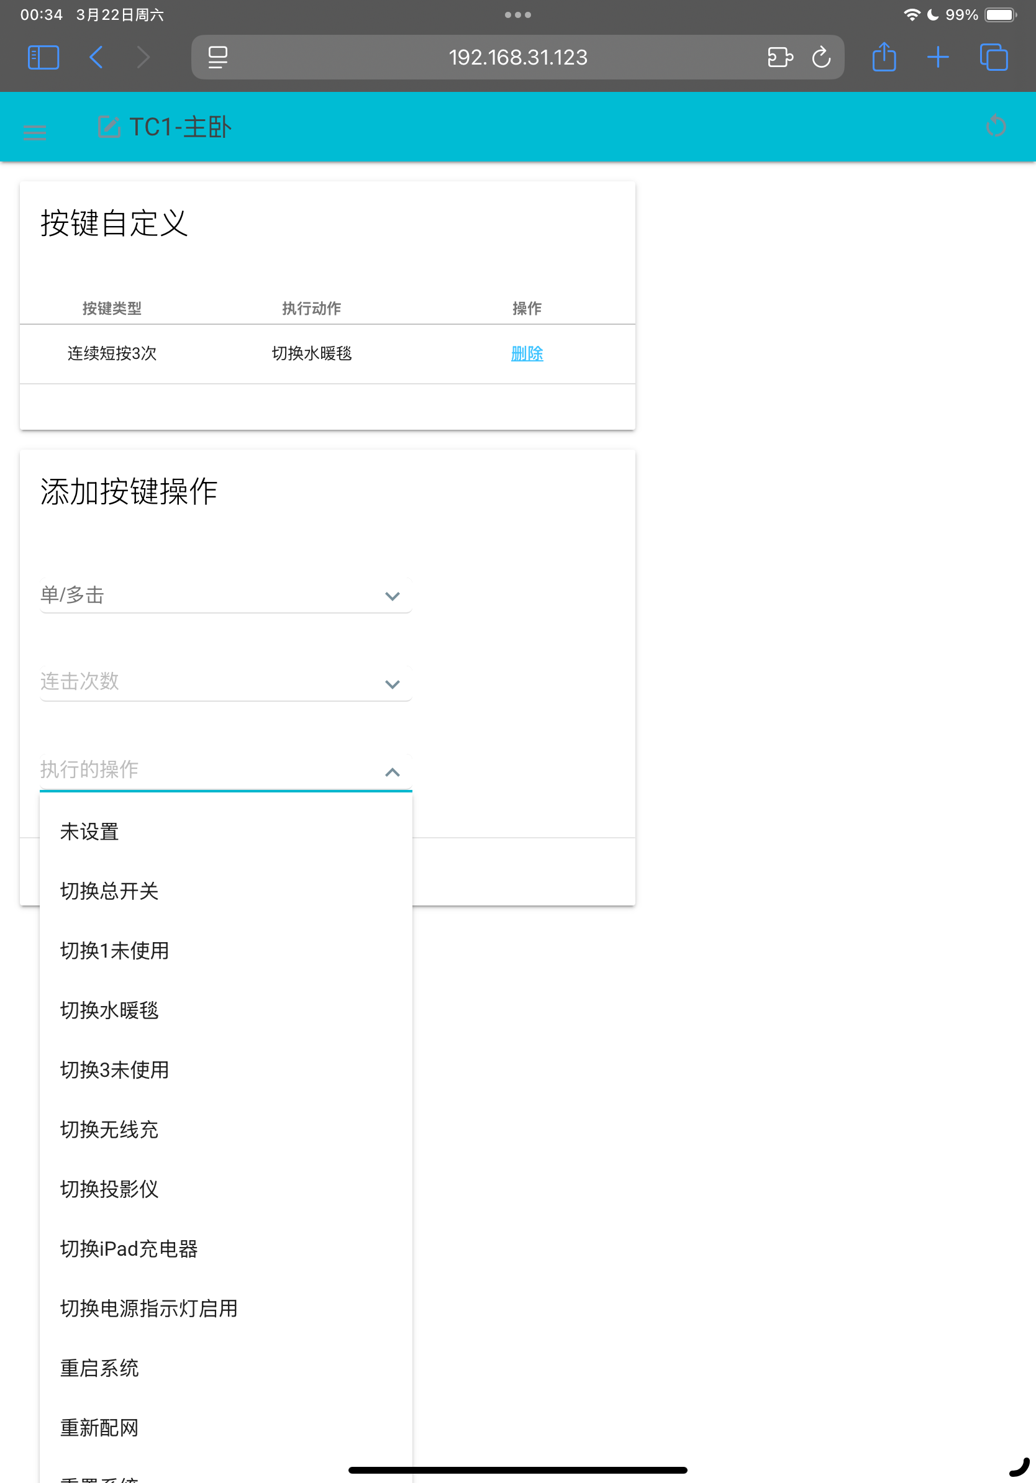Choose 切换电源指示灯启用 option
The height and width of the screenshot is (1483, 1036).
(148, 1308)
